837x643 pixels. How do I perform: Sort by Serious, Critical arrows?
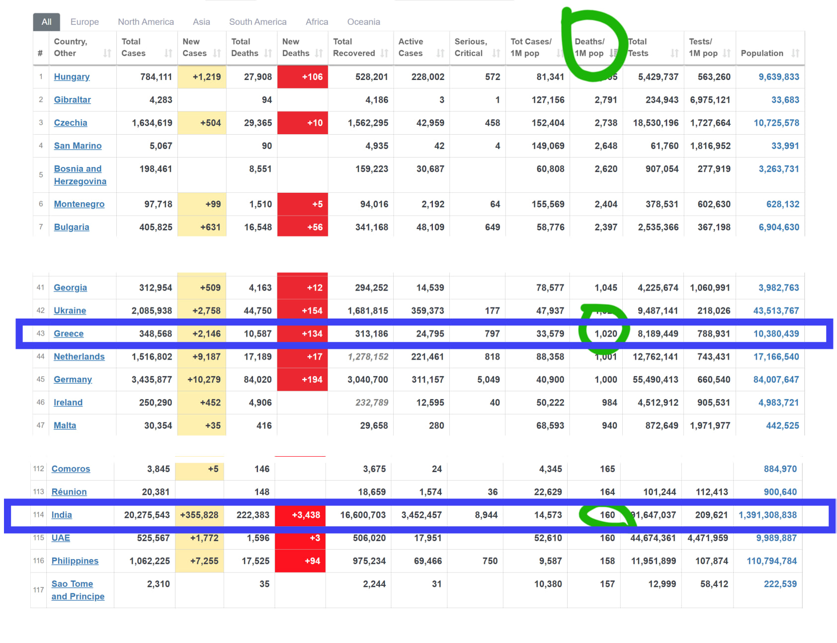496,53
